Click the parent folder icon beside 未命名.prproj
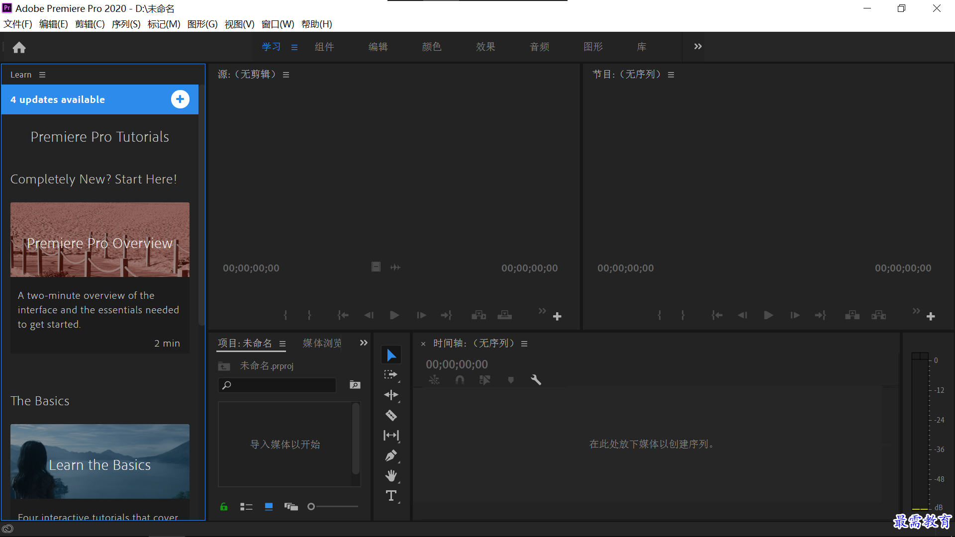This screenshot has height=537, width=955. click(224, 366)
